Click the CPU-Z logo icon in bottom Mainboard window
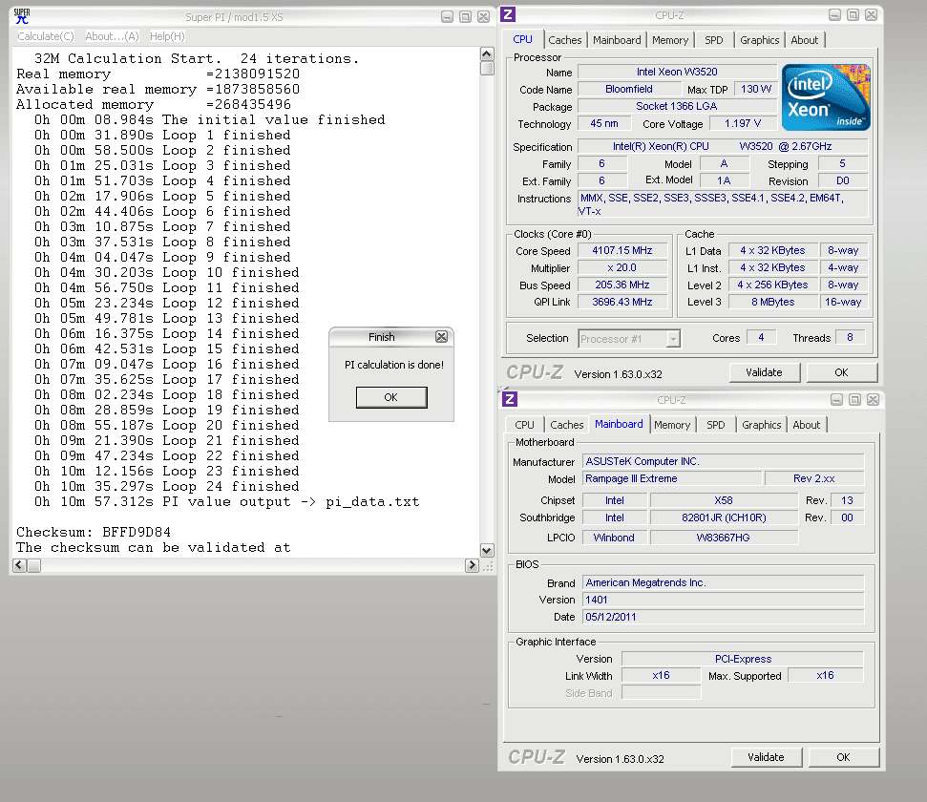 coord(510,399)
